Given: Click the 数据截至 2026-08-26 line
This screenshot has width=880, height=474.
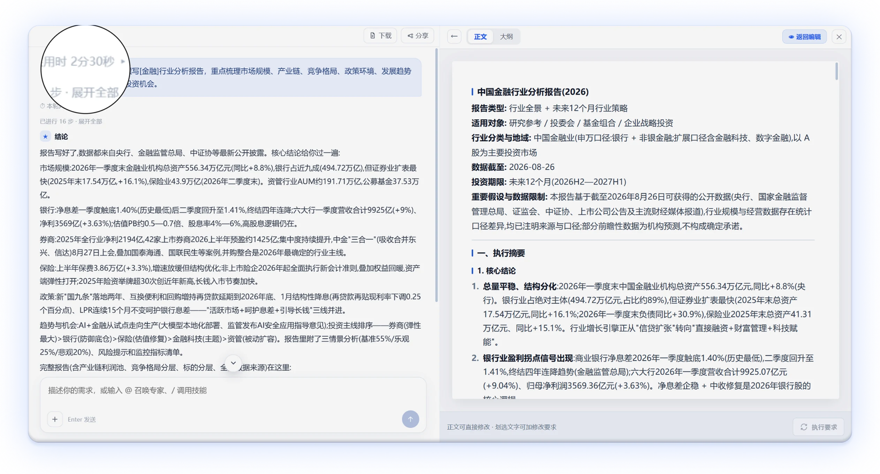Looking at the screenshot, I should tap(513, 167).
